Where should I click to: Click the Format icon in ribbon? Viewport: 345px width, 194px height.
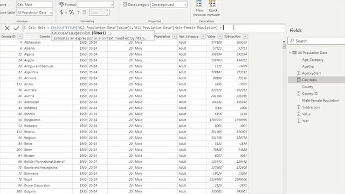point(61,4)
